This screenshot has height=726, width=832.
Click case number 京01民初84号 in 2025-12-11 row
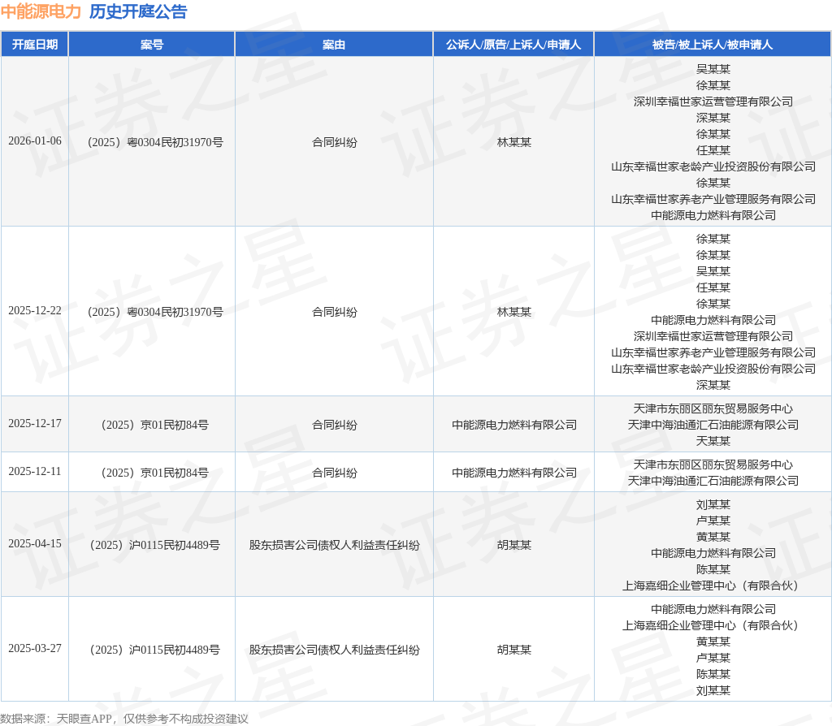[x=155, y=473]
